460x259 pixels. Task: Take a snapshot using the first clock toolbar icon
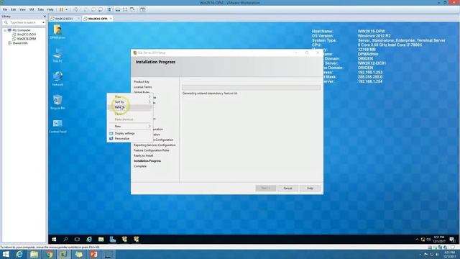pos(86,9)
